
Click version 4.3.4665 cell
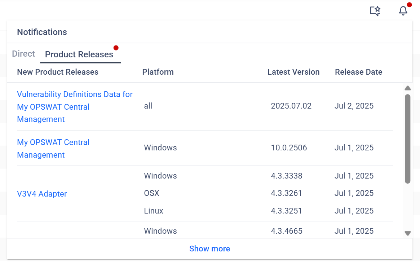click(287, 231)
